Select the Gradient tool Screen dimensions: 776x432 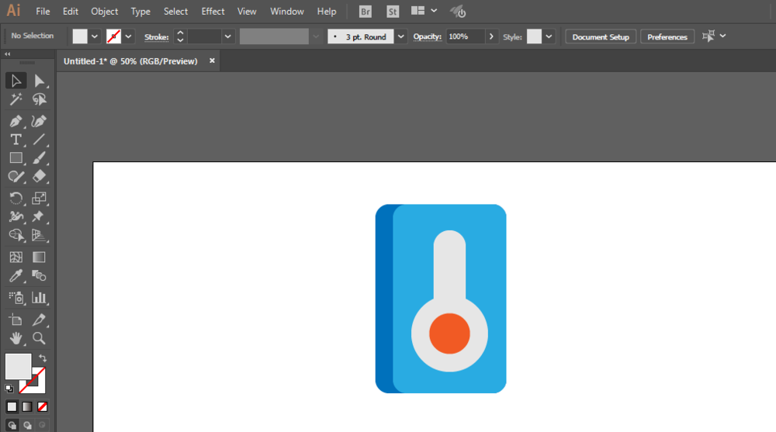[x=39, y=257]
